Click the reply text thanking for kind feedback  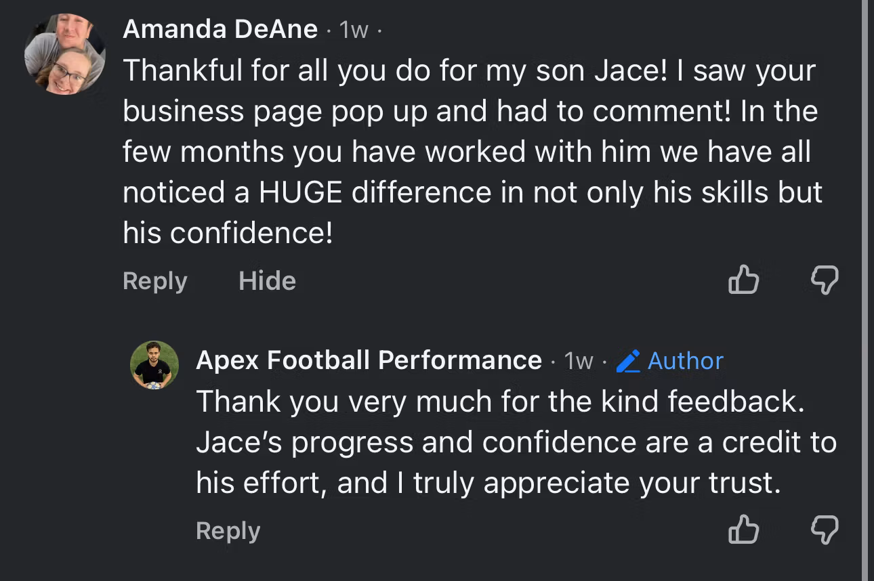click(515, 442)
